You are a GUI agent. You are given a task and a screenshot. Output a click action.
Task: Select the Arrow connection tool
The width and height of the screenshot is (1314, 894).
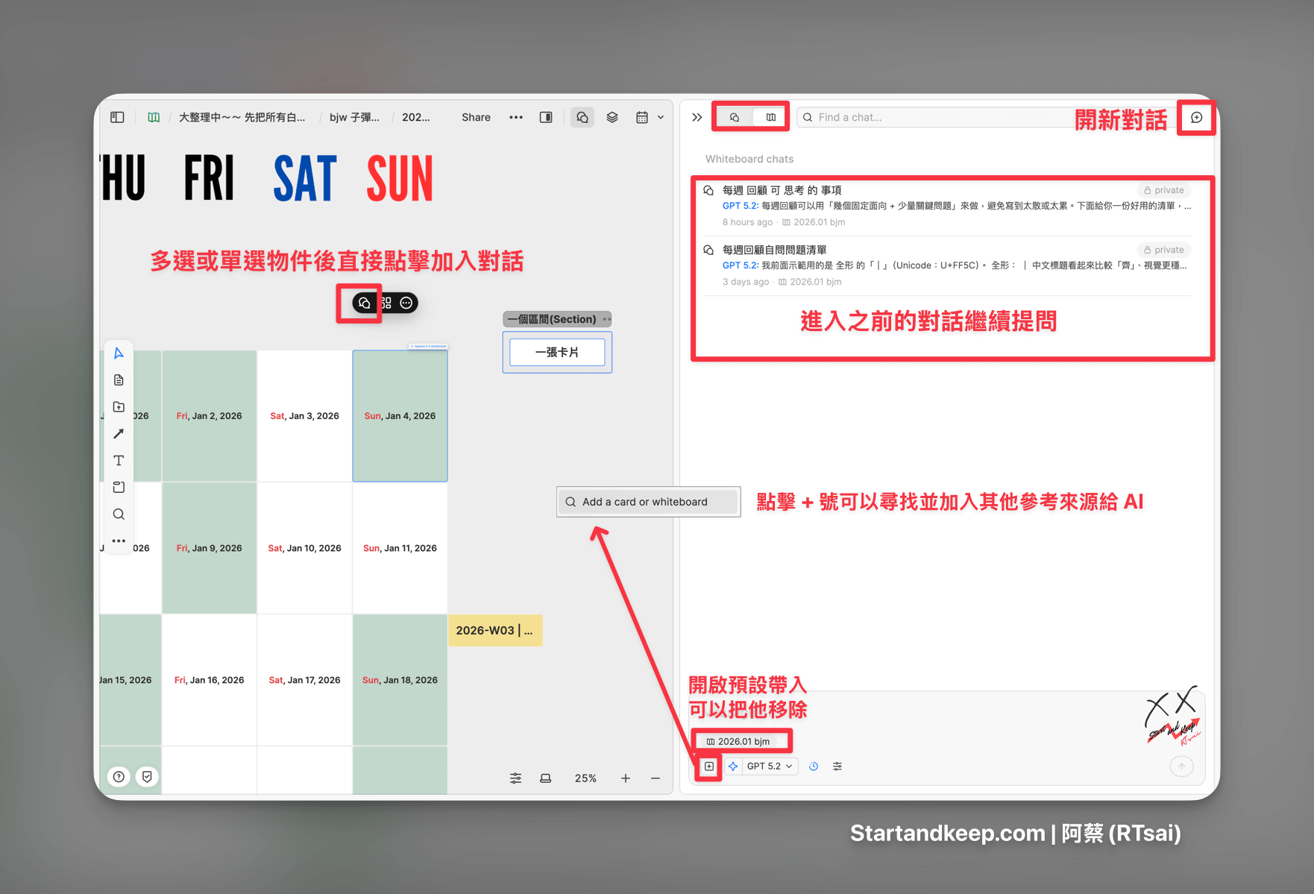[119, 433]
